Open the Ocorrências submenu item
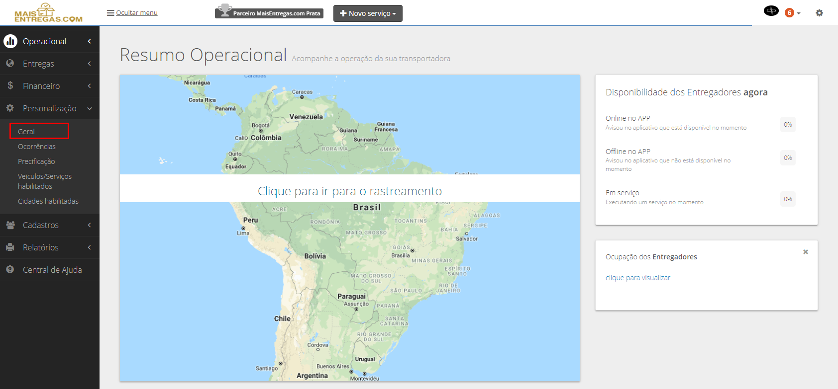 (x=37, y=147)
